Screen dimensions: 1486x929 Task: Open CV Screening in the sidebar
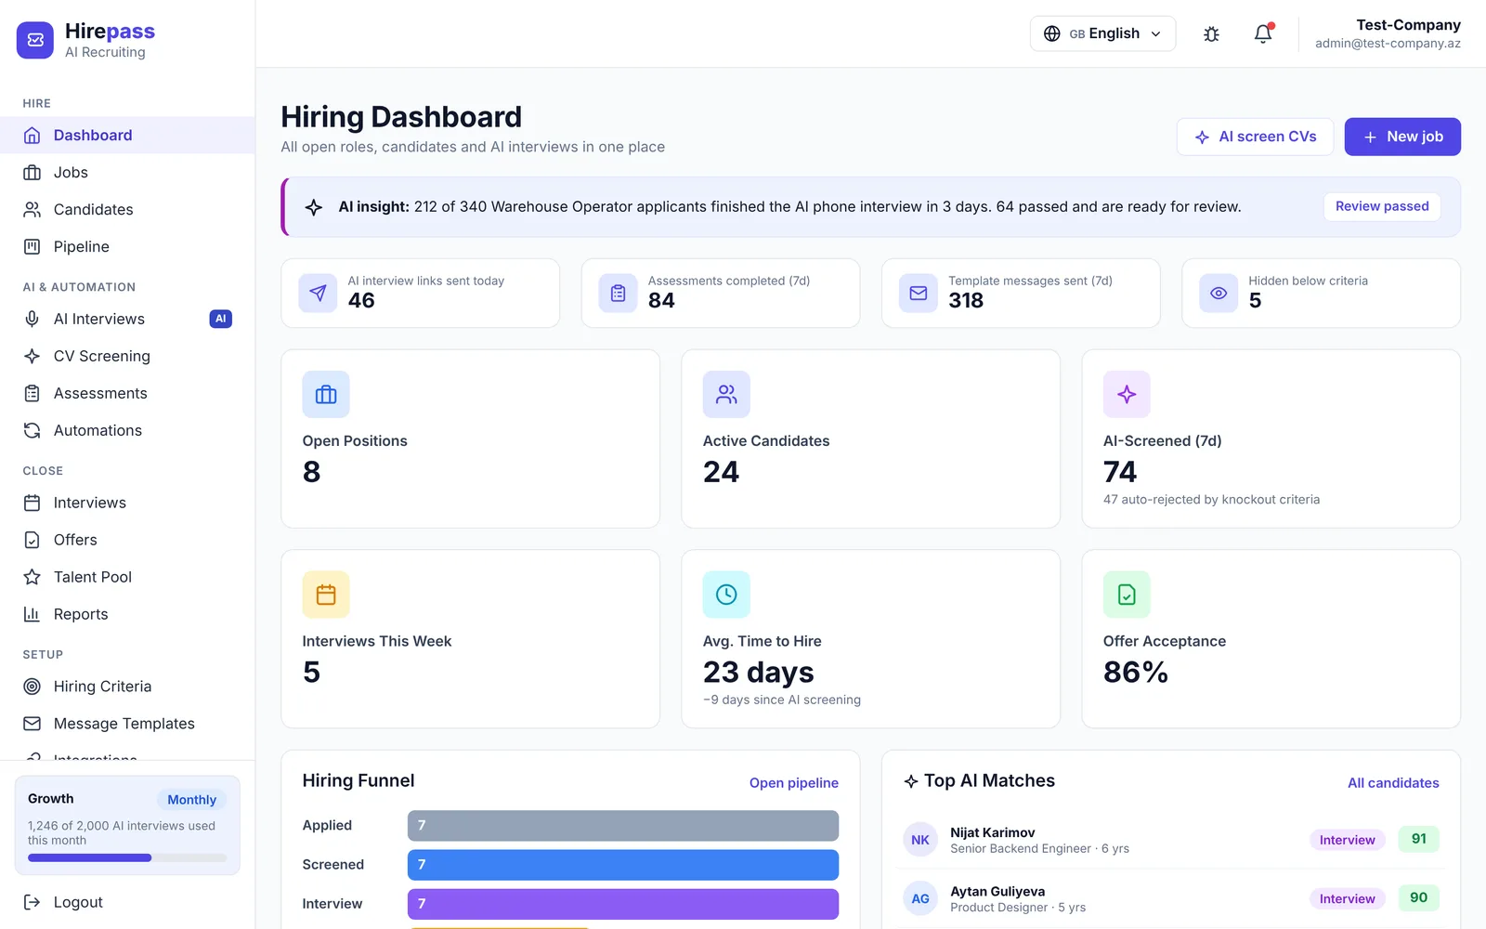(127, 357)
